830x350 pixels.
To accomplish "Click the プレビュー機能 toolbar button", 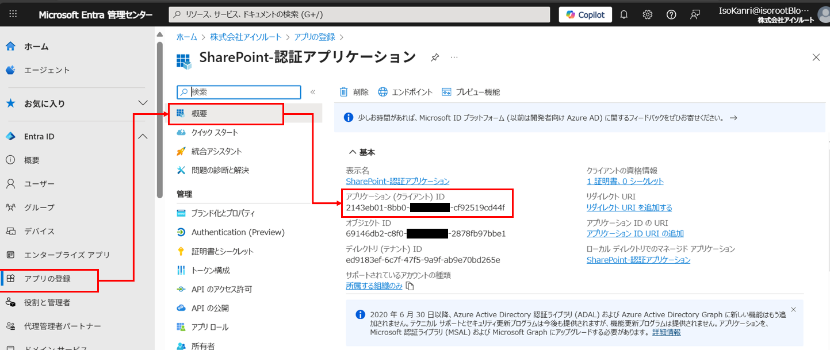I will point(471,92).
